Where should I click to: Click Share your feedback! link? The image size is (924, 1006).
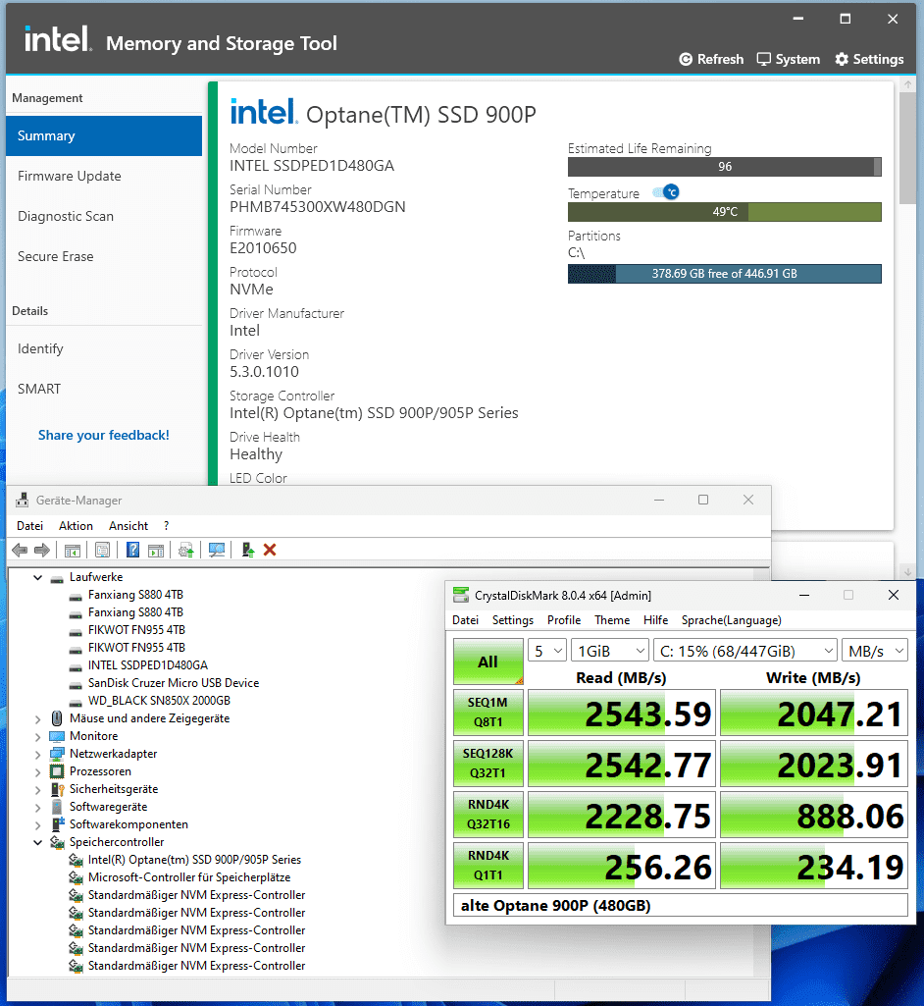point(104,435)
